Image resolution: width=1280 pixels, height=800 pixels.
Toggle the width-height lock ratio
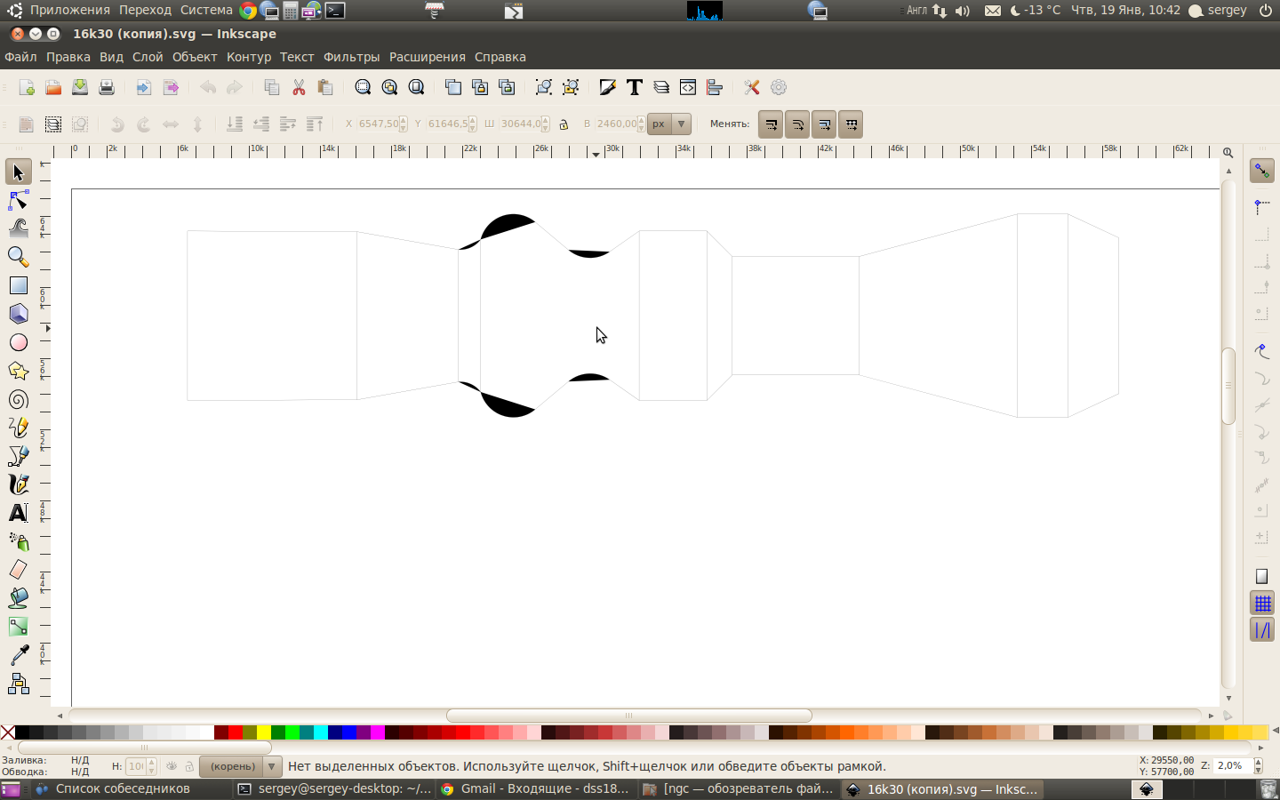564,124
